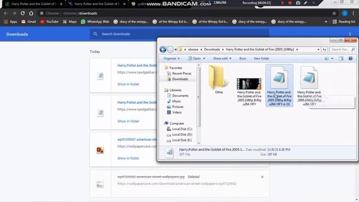Select Local Disk (C:)

click(179, 129)
